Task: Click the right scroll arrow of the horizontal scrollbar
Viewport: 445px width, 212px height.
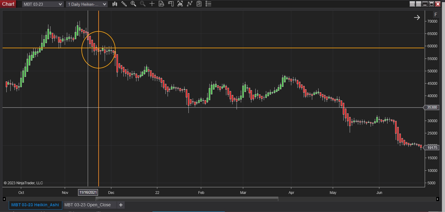Action: 437,199
